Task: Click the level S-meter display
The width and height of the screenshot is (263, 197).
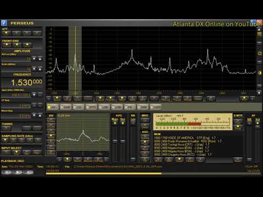Action: 193,121
